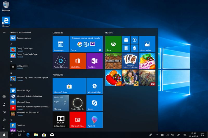Open Documents from the Start sidebar
208x138 pixels.
coord(4,104)
